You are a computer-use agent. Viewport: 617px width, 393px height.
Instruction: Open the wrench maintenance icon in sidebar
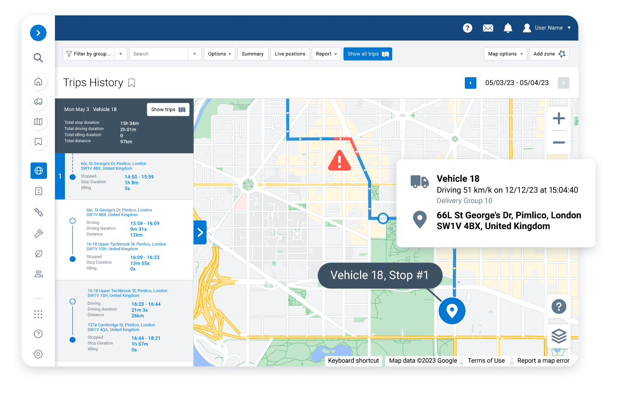[x=38, y=234]
